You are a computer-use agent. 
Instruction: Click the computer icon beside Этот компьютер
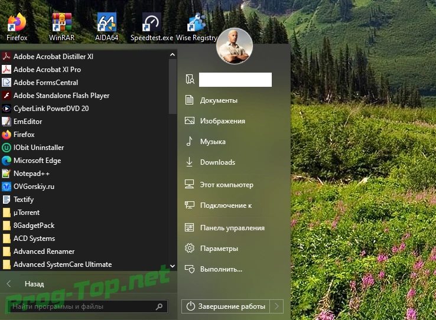pos(190,184)
